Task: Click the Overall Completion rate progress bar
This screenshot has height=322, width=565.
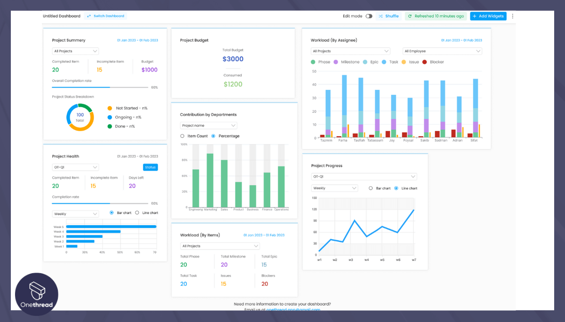Action: coord(100,87)
